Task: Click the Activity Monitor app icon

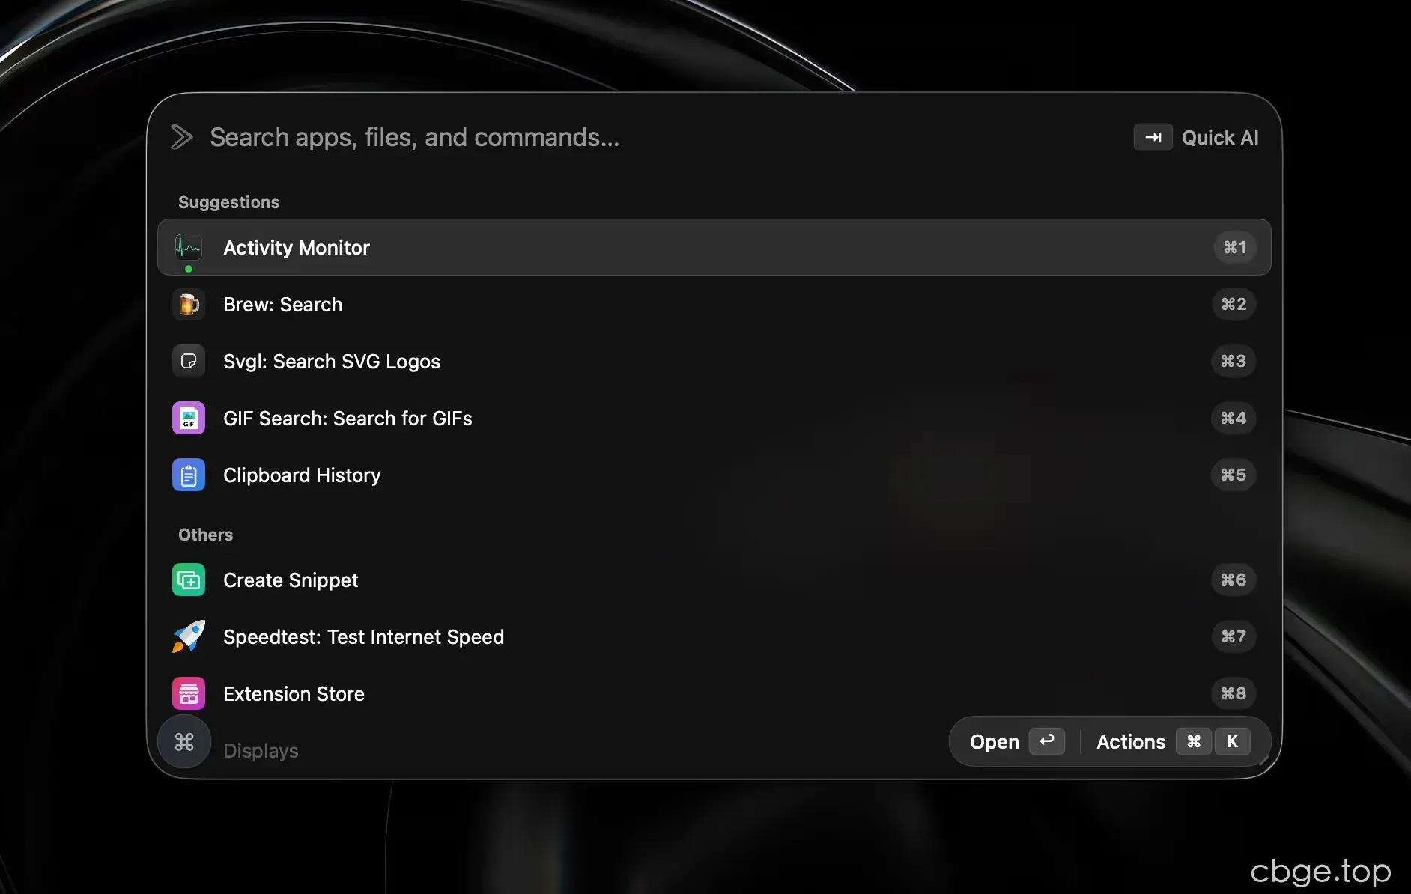Action: pos(189,247)
